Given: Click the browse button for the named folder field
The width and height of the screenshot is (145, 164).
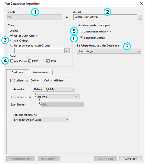Looking at the screenshot, I should (x=67, y=51).
